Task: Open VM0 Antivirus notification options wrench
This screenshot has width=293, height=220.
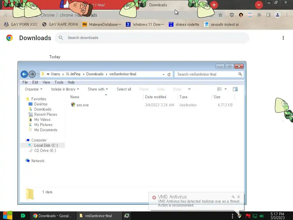Action: click(x=233, y=197)
